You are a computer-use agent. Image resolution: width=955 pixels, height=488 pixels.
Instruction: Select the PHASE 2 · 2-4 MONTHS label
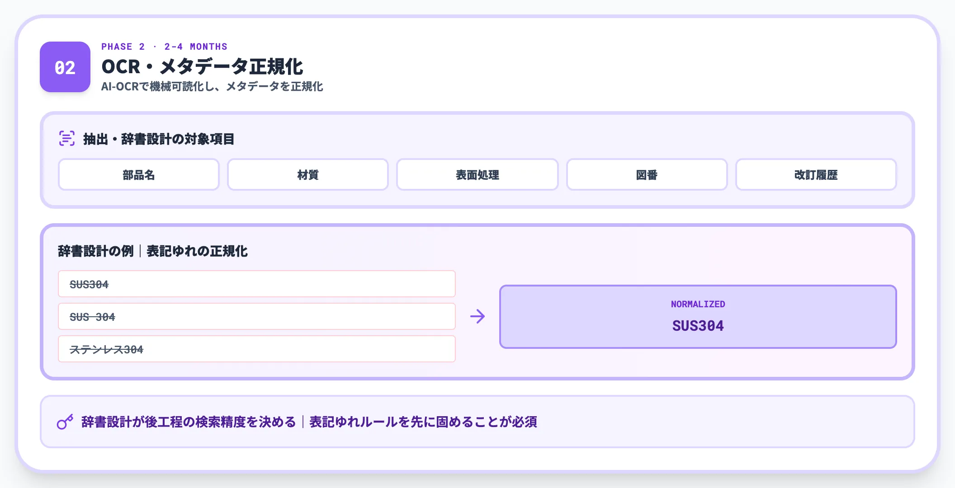click(x=165, y=47)
